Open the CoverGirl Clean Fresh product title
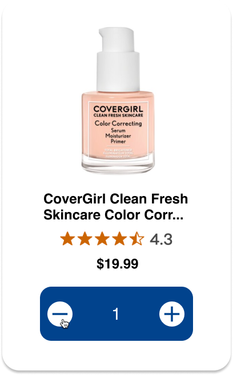The width and height of the screenshot is (233, 375). [x=116, y=207]
